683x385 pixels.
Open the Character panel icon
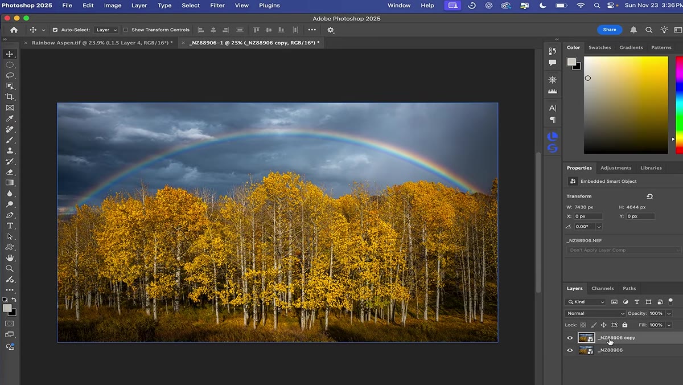(552, 108)
